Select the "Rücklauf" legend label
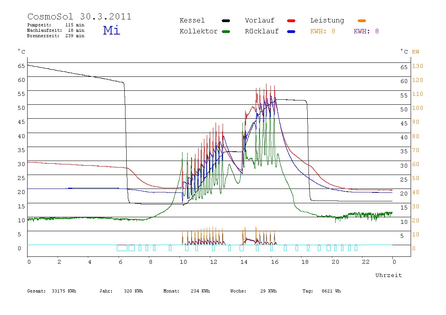 pyautogui.click(x=262, y=31)
